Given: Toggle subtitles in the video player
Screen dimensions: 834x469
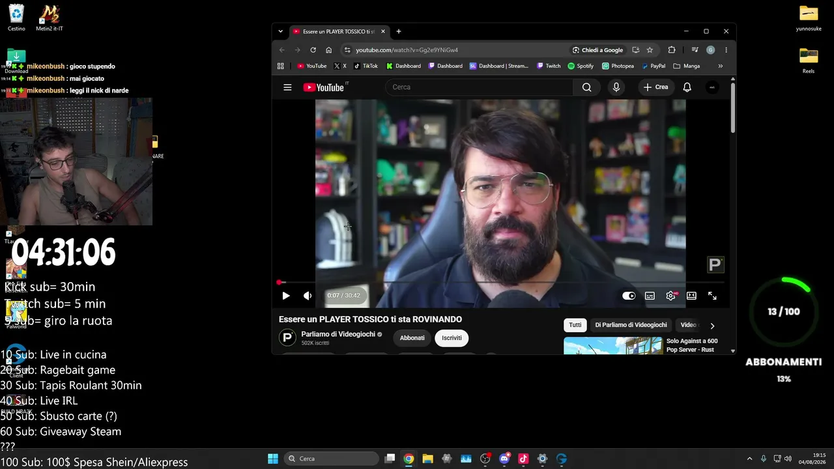Looking at the screenshot, I should click(x=650, y=296).
